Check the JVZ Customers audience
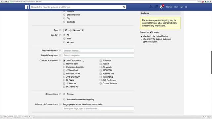 101,80
